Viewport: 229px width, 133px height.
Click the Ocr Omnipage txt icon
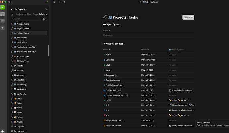[104, 80]
